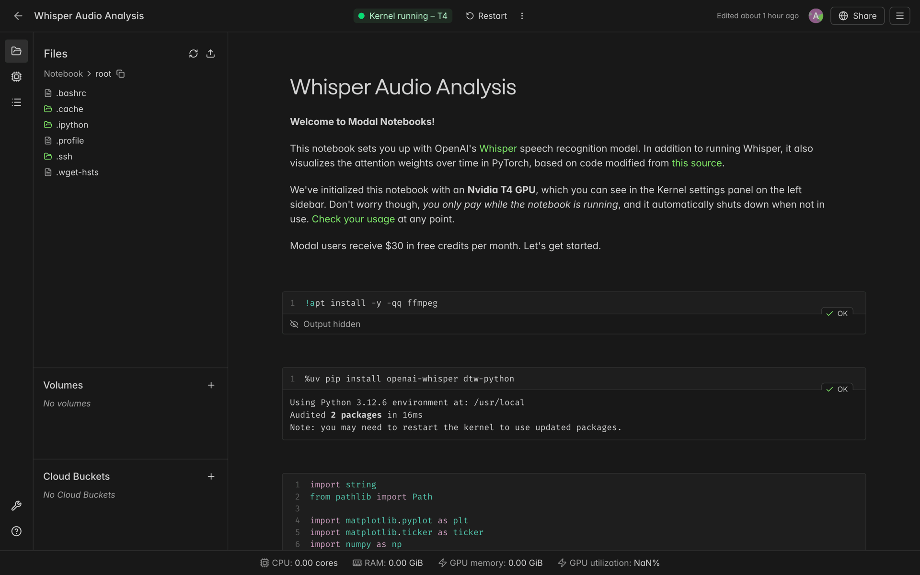Click the GPU utilization NaN% value
The image size is (920, 575).
tap(646, 563)
